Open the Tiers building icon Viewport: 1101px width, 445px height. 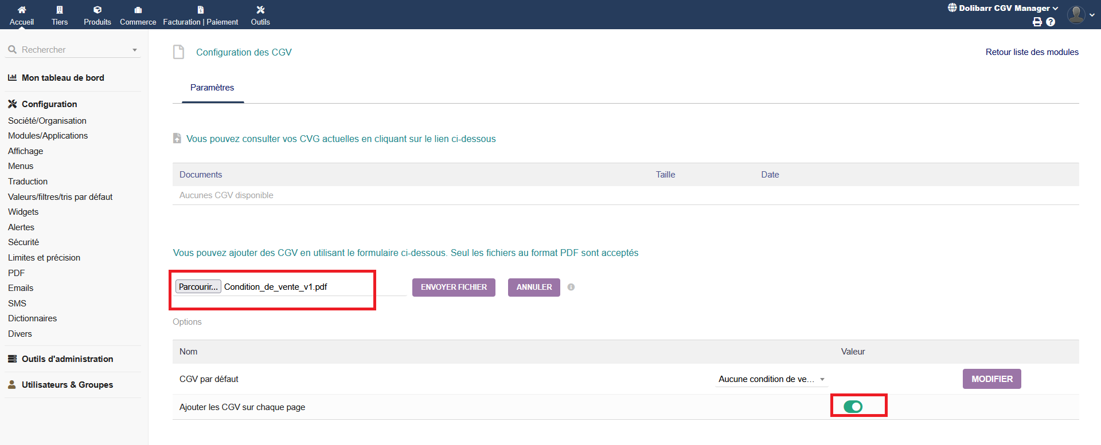[60, 10]
